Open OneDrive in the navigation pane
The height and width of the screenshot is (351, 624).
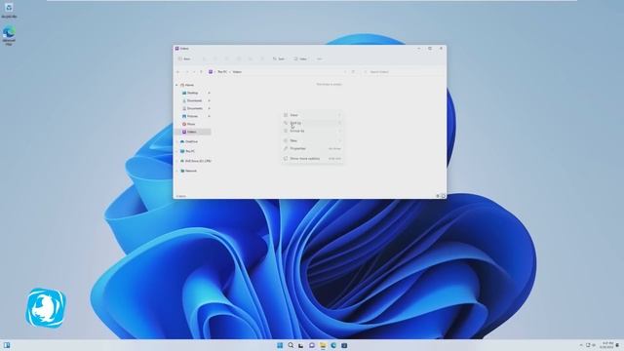189,141
